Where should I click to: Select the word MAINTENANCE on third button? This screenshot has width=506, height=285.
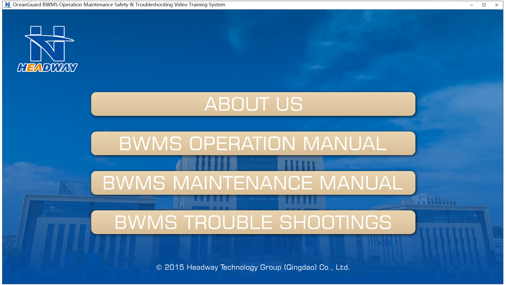242,183
